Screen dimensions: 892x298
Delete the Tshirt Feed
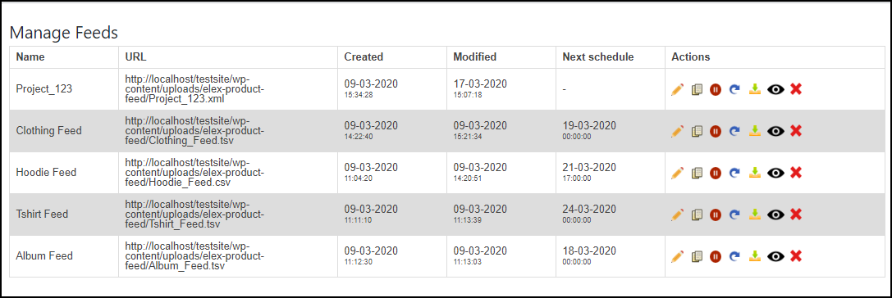[x=796, y=214]
